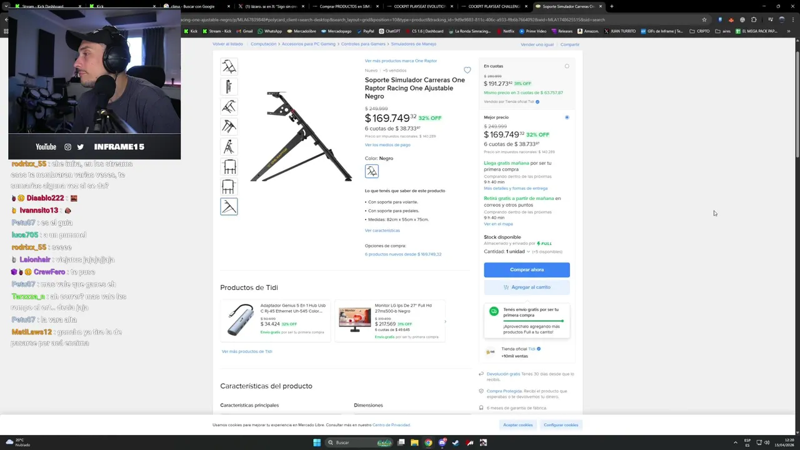
Task: Click 'Volver al listado' breadcrumb link
Action: coord(227,44)
